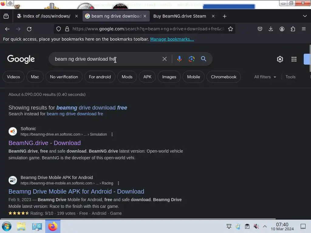
Task: Click the Google search text field
Action: (x=107, y=59)
